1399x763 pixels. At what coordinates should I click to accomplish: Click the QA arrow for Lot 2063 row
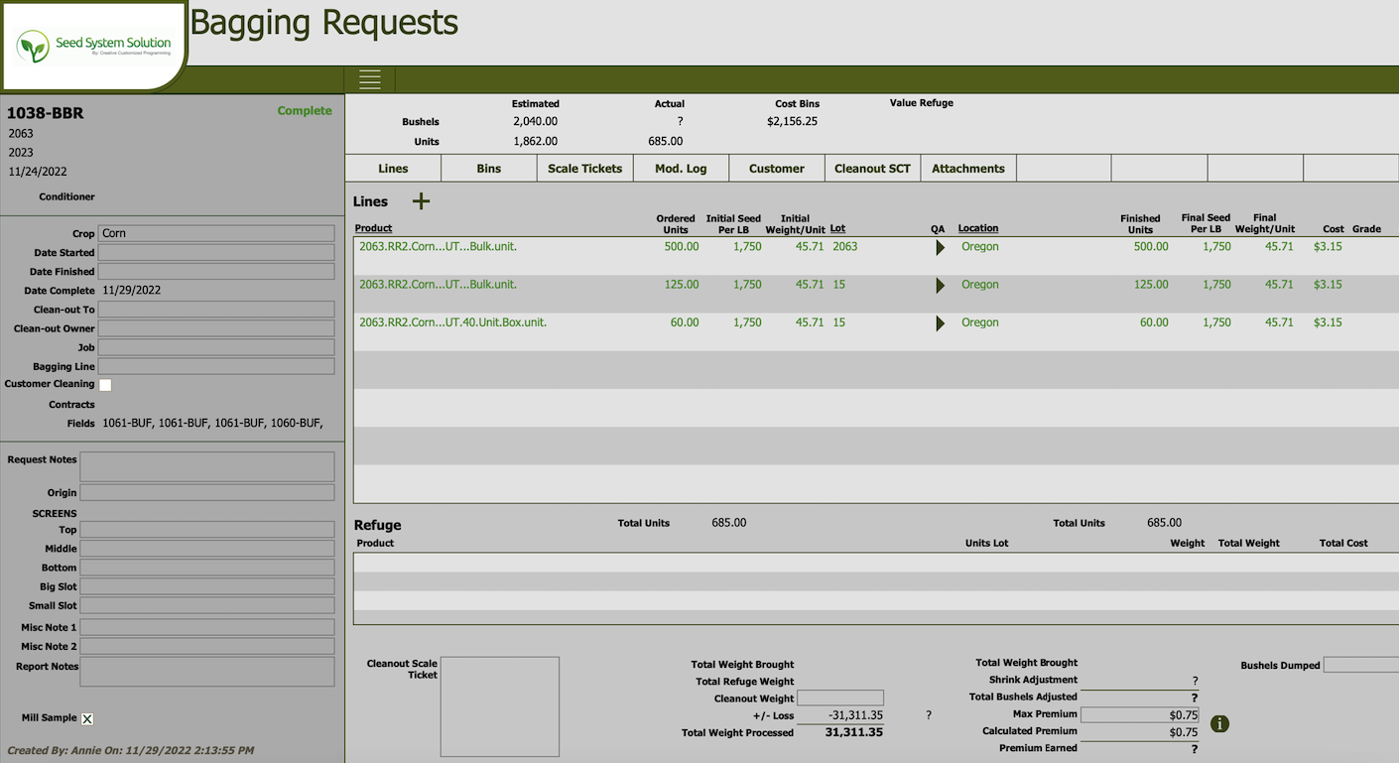940,247
